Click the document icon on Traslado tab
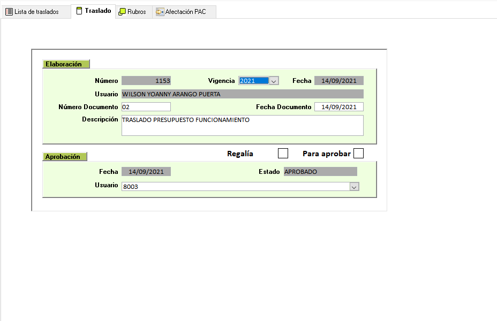This screenshot has width=497, height=321. tap(79, 11)
